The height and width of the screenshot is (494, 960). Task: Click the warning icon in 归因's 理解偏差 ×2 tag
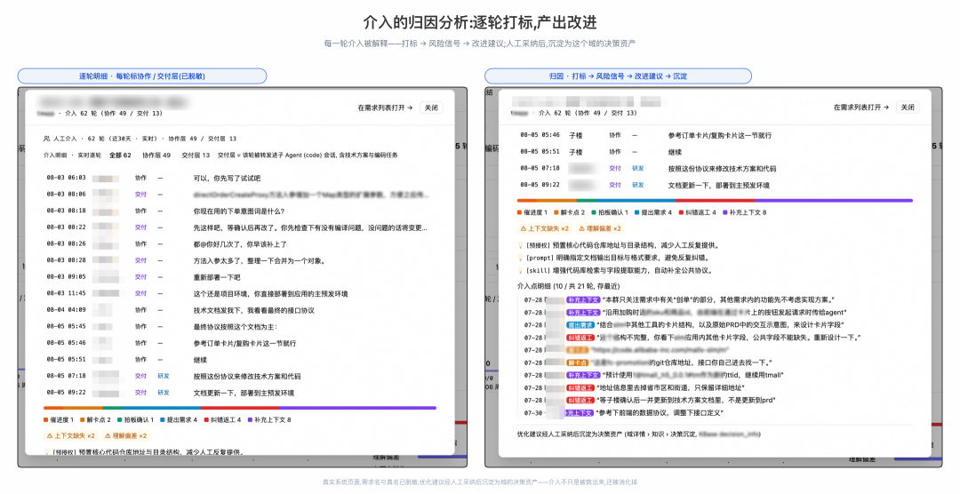click(x=581, y=228)
